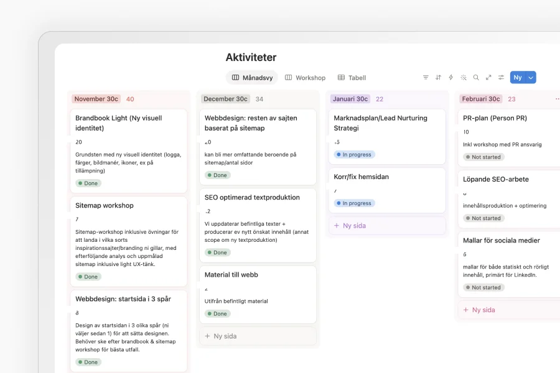Viewport: 560px width, 373px height.
Task: Click the blue Ny button
Action: coord(518,78)
